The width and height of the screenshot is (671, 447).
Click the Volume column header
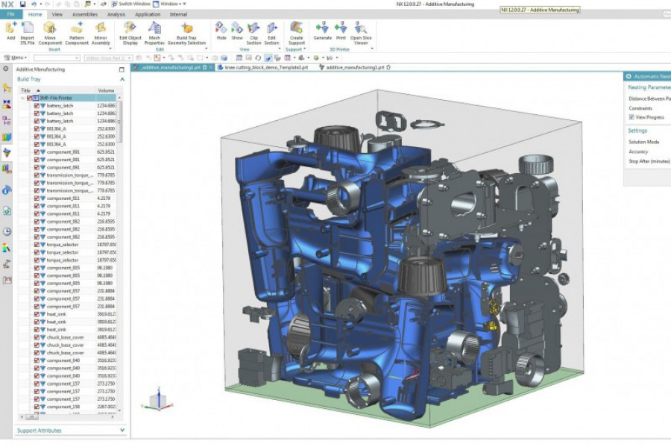click(x=106, y=90)
